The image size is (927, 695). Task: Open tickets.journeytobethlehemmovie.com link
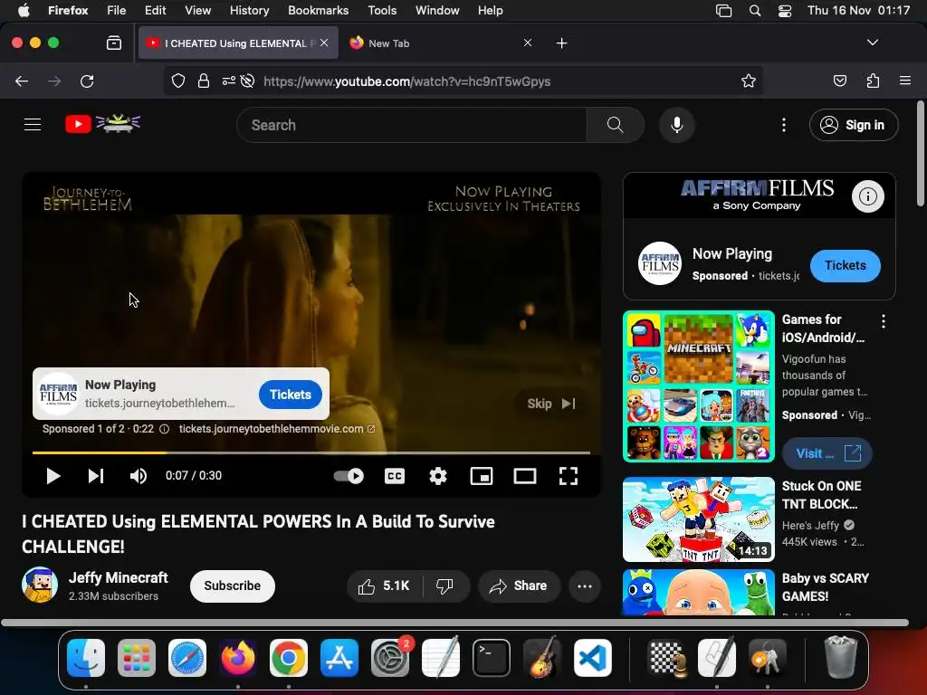coord(277,429)
